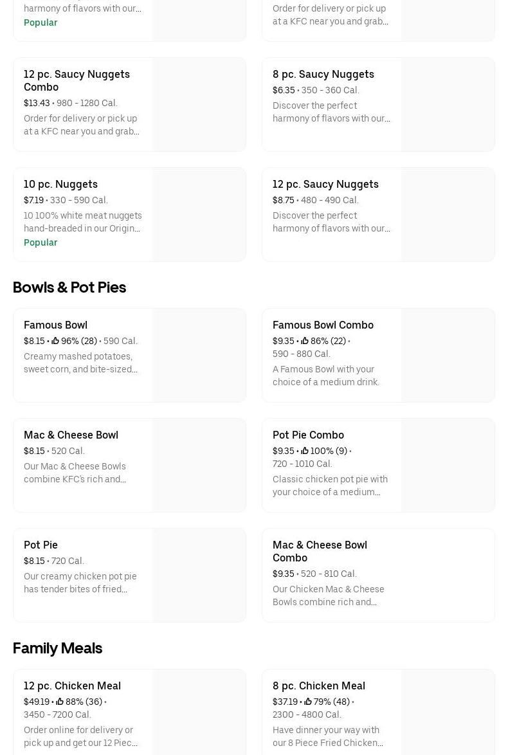Click the Family Meals section heading
This screenshot has width=517, height=755.
[x=57, y=648]
